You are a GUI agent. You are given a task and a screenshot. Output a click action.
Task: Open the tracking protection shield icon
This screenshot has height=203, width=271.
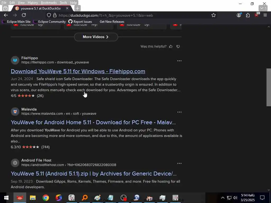[49, 15]
